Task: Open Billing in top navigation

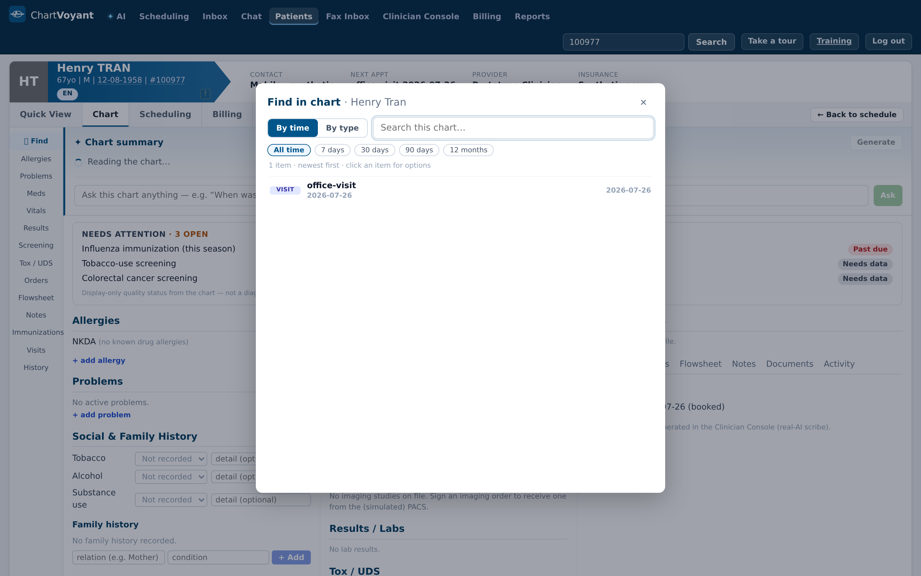Action: pos(487,16)
